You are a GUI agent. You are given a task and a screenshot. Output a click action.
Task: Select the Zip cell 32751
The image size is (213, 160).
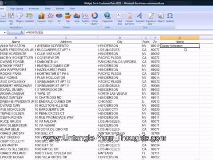click(155, 153)
